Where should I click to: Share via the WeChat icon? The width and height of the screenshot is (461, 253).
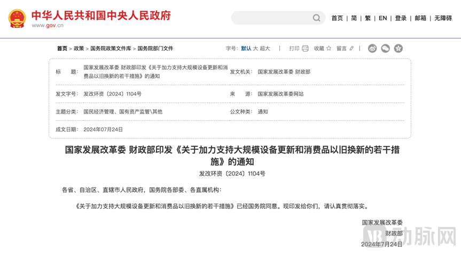(x=386, y=48)
